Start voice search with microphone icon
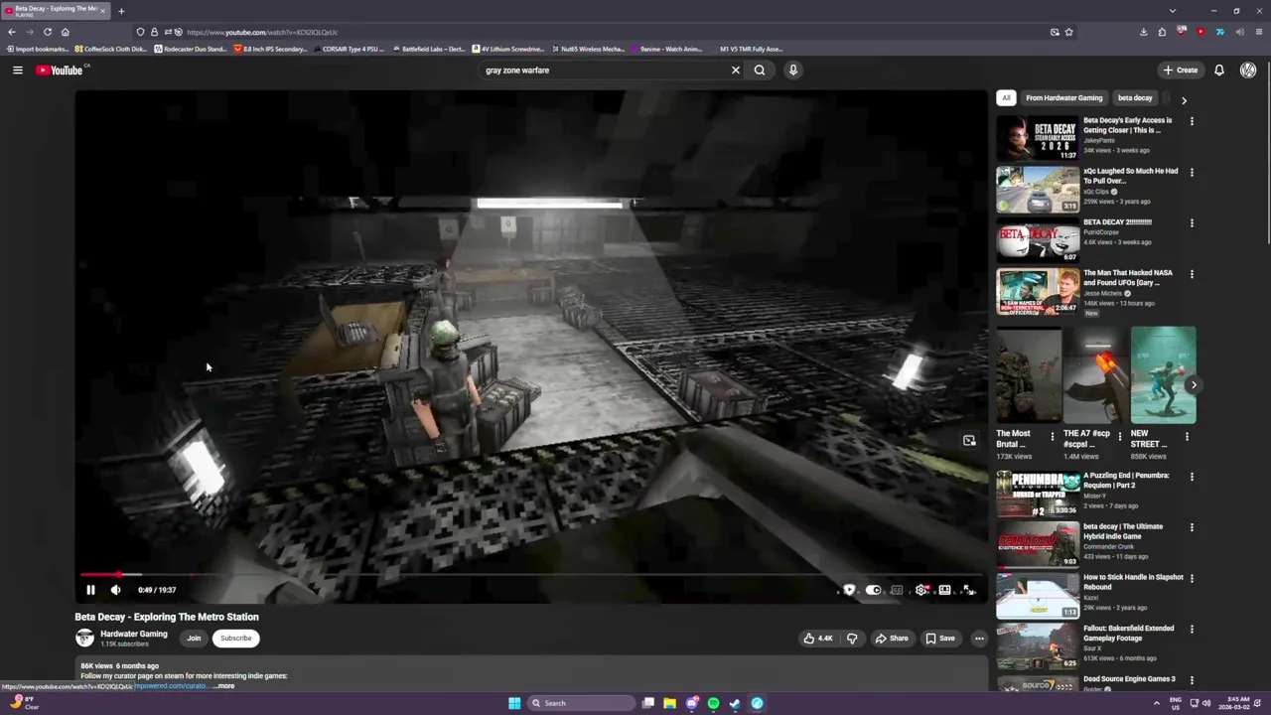1271x715 pixels. click(x=792, y=70)
